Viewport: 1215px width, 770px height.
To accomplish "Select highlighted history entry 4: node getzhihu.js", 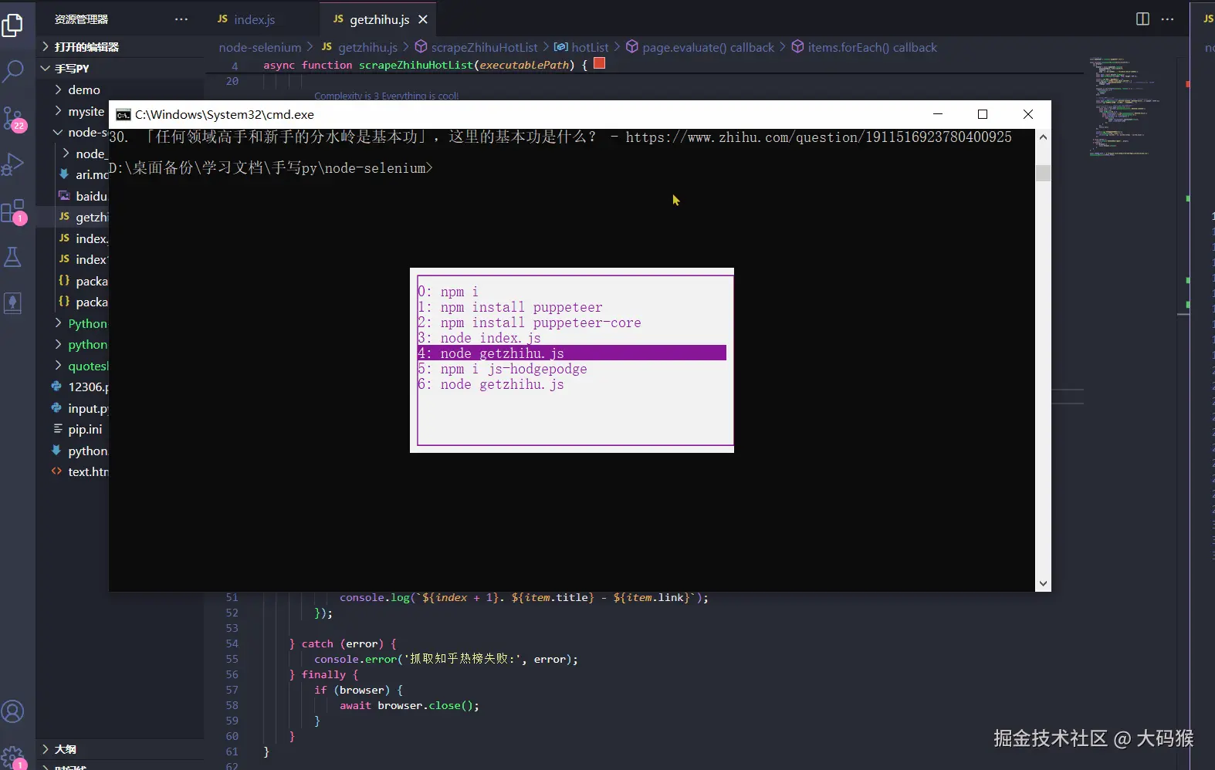I will [571, 353].
